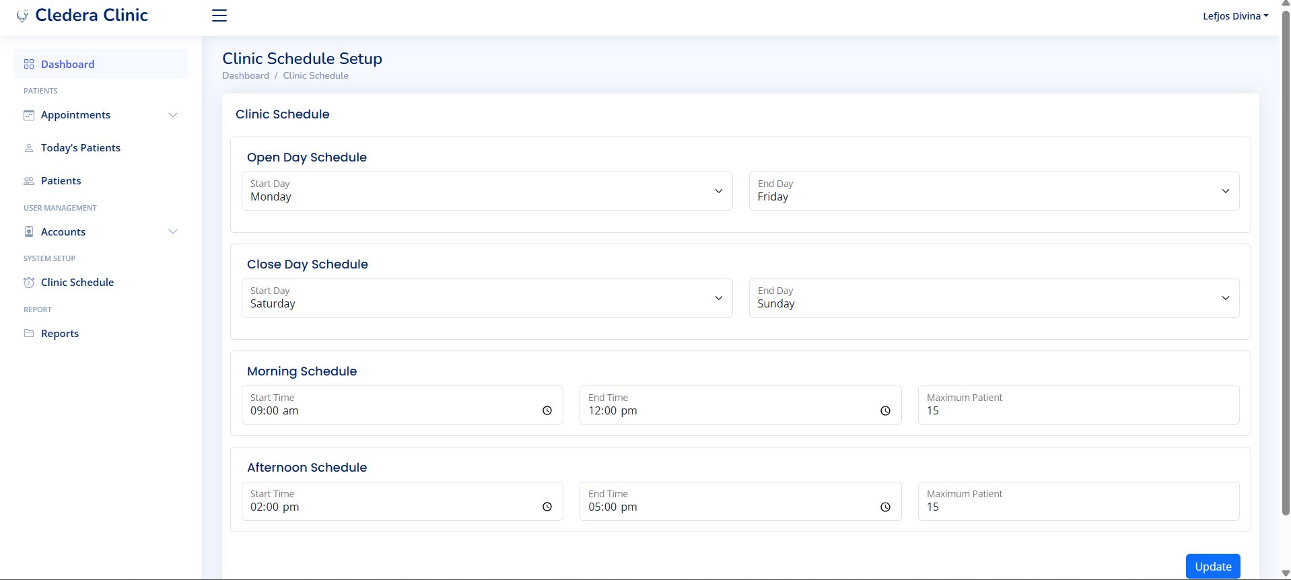Open the Open Day End Day dropdown
Image resolution: width=1291 pixels, height=580 pixels.
tap(993, 191)
